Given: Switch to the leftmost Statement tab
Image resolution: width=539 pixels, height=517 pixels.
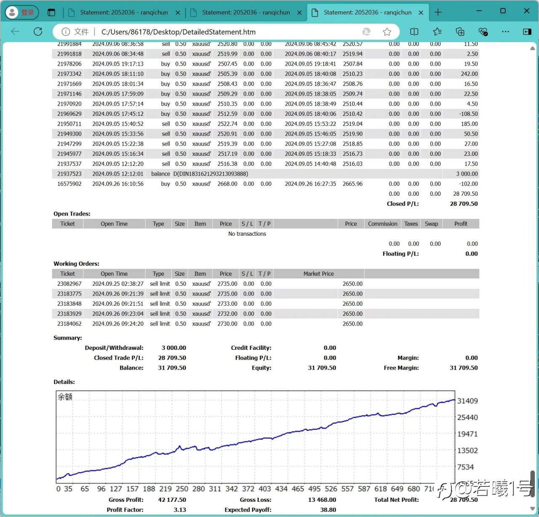Looking at the screenshot, I should pos(123,13).
